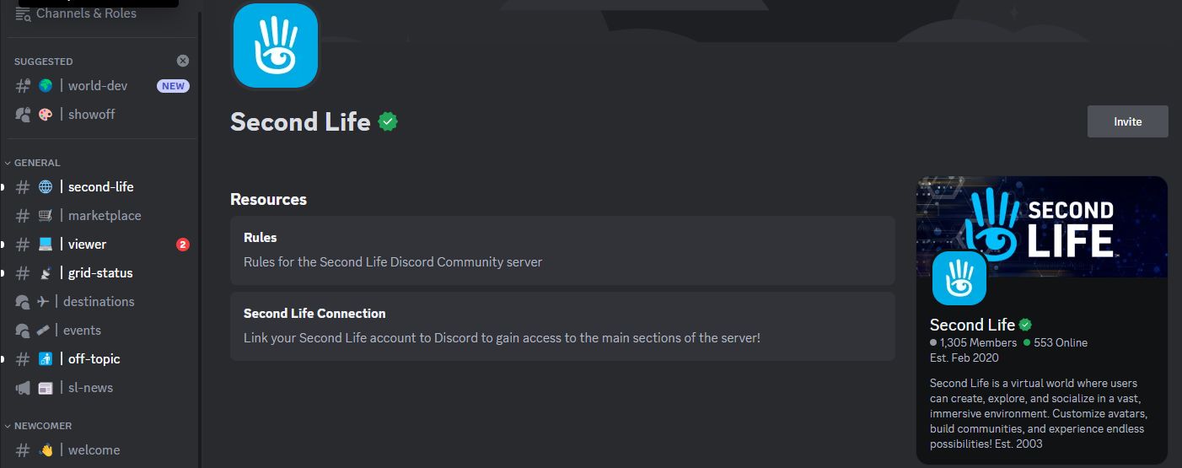The height and width of the screenshot is (468, 1182).
Task: Click the second-life channel hash icon
Action: pyautogui.click(x=23, y=187)
